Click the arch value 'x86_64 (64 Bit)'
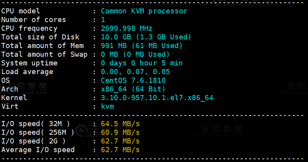The width and height of the screenshot is (308, 162). point(133,89)
